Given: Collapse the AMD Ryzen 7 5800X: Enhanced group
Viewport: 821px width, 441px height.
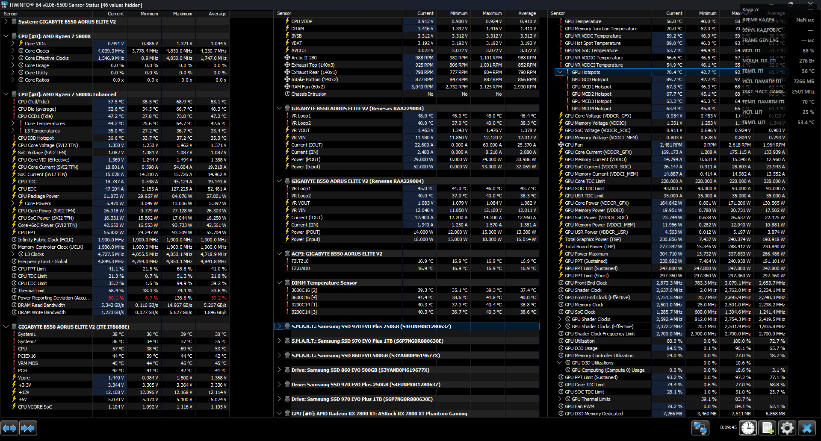Looking at the screenshot, I should point(6,94).
